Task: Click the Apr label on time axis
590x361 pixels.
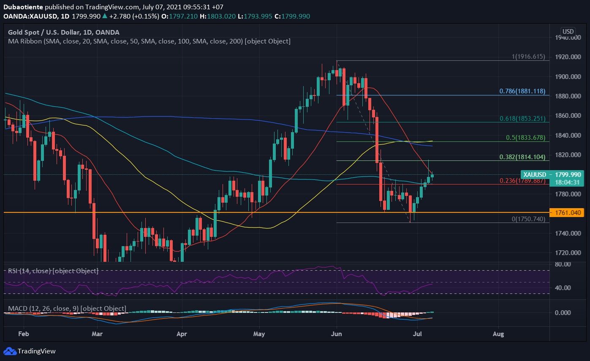Action: (182, 334)
